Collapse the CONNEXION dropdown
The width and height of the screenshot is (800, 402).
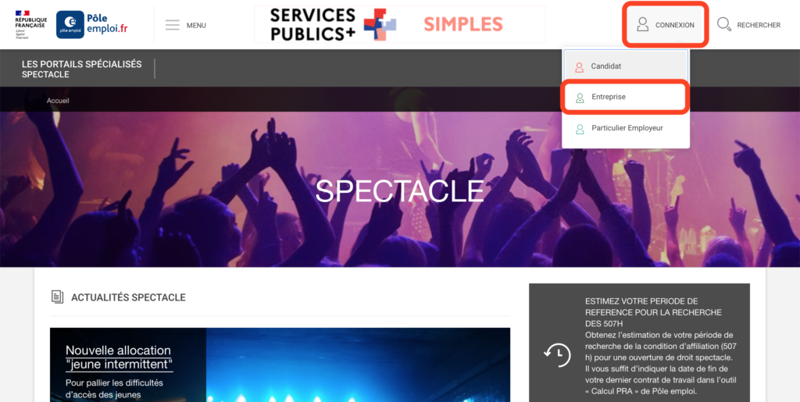click(x=666, y=24)
